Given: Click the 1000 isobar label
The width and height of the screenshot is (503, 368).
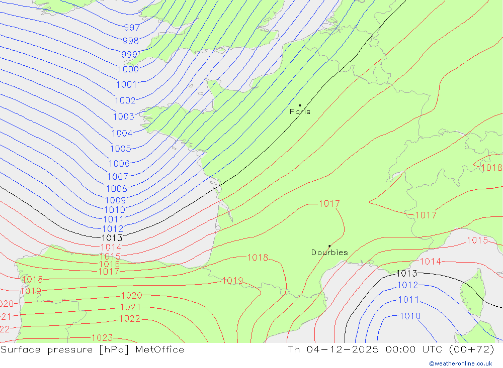Looking at the screenshot, I should 128,69.
